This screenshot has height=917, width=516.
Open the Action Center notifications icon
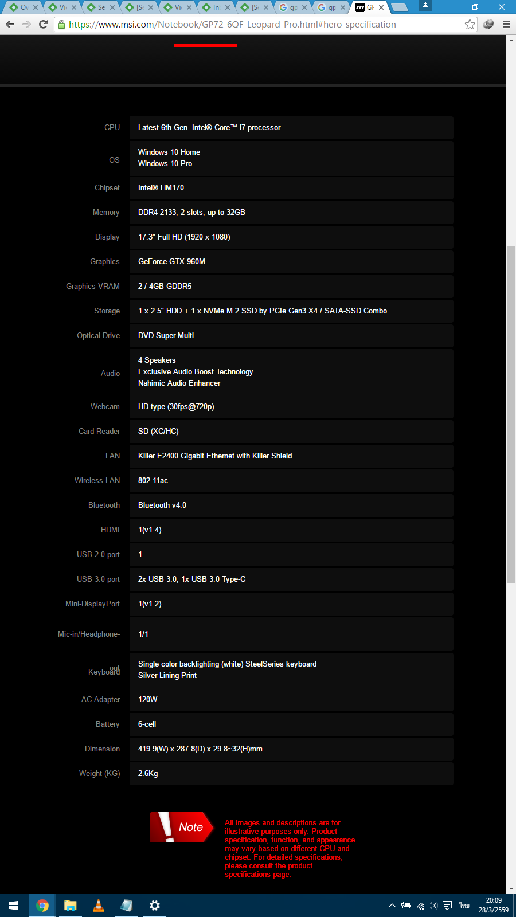click(447, 906)
